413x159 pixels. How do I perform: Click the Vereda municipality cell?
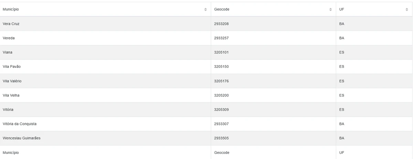[x=9, y=38]
